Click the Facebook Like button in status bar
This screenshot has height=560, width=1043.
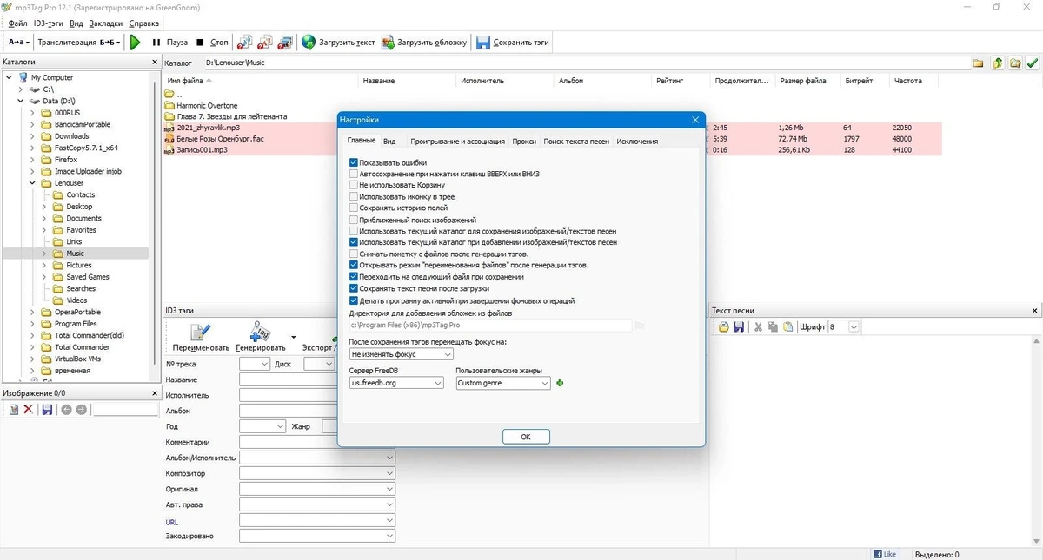coord(884,554)
